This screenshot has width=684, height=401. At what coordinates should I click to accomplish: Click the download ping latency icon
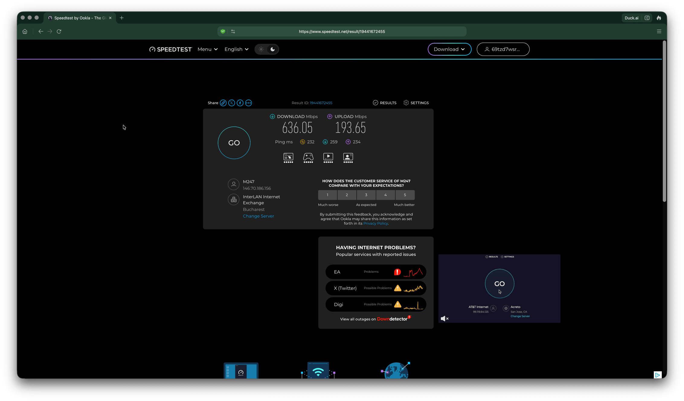325,142
